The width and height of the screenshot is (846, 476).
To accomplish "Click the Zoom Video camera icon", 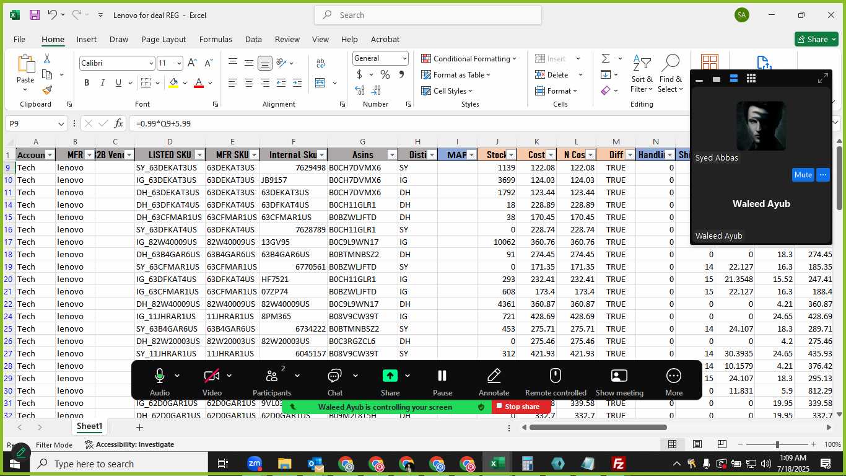I will (x=212, y=376).
